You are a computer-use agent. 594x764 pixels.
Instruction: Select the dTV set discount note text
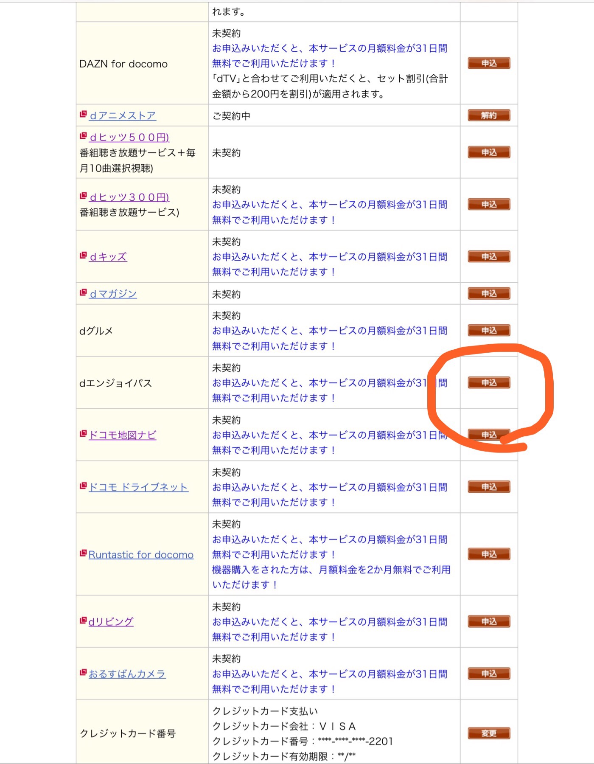[x=330, y=86]
